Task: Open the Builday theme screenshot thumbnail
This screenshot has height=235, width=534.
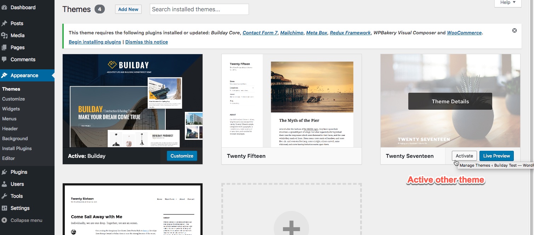Action: click(x=132, y=101)
